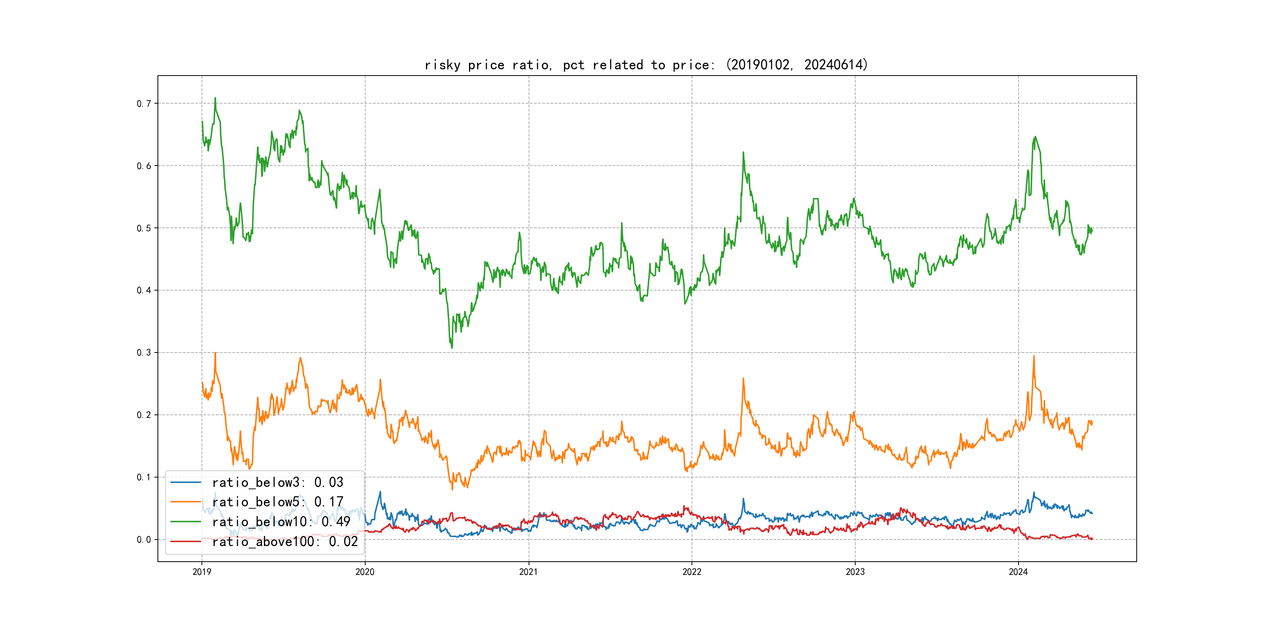
Task: Click the 2023 x-axis tick label
Action: 855,572
